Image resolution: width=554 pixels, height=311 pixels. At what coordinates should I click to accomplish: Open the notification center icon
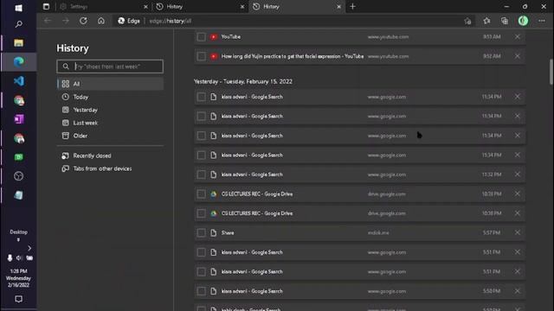click(18, 299)
